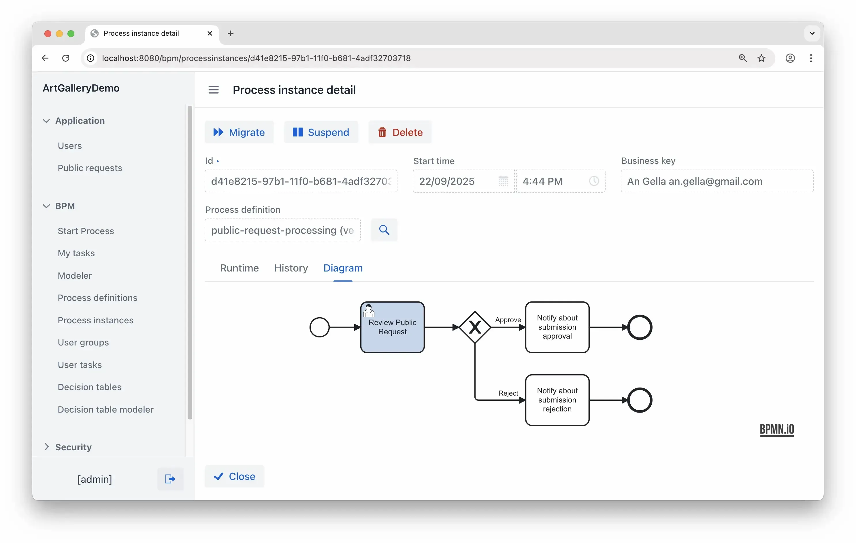The height and width of the screenshot is (543, 856).
Task: Open the start date calendar picker
Action: pos(503,181)
